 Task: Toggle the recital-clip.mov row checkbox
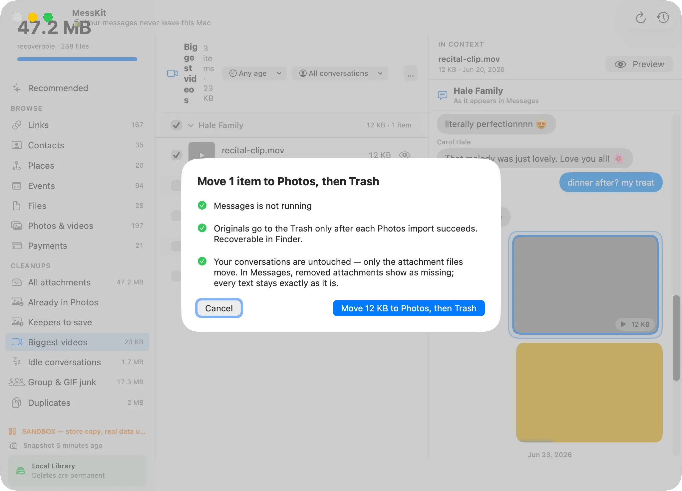(176, 155)
